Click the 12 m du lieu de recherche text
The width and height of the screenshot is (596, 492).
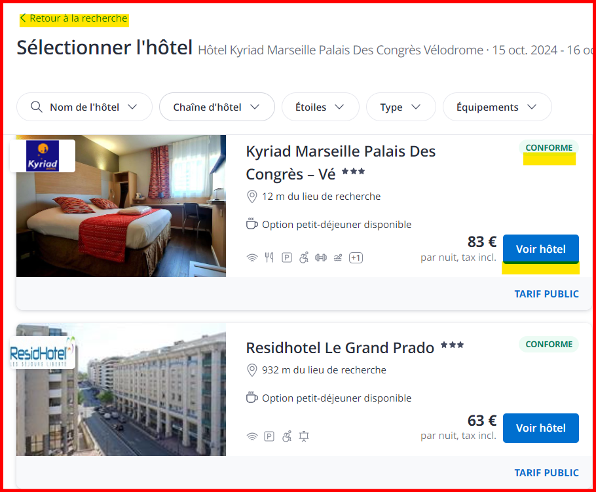pos(321,197)
